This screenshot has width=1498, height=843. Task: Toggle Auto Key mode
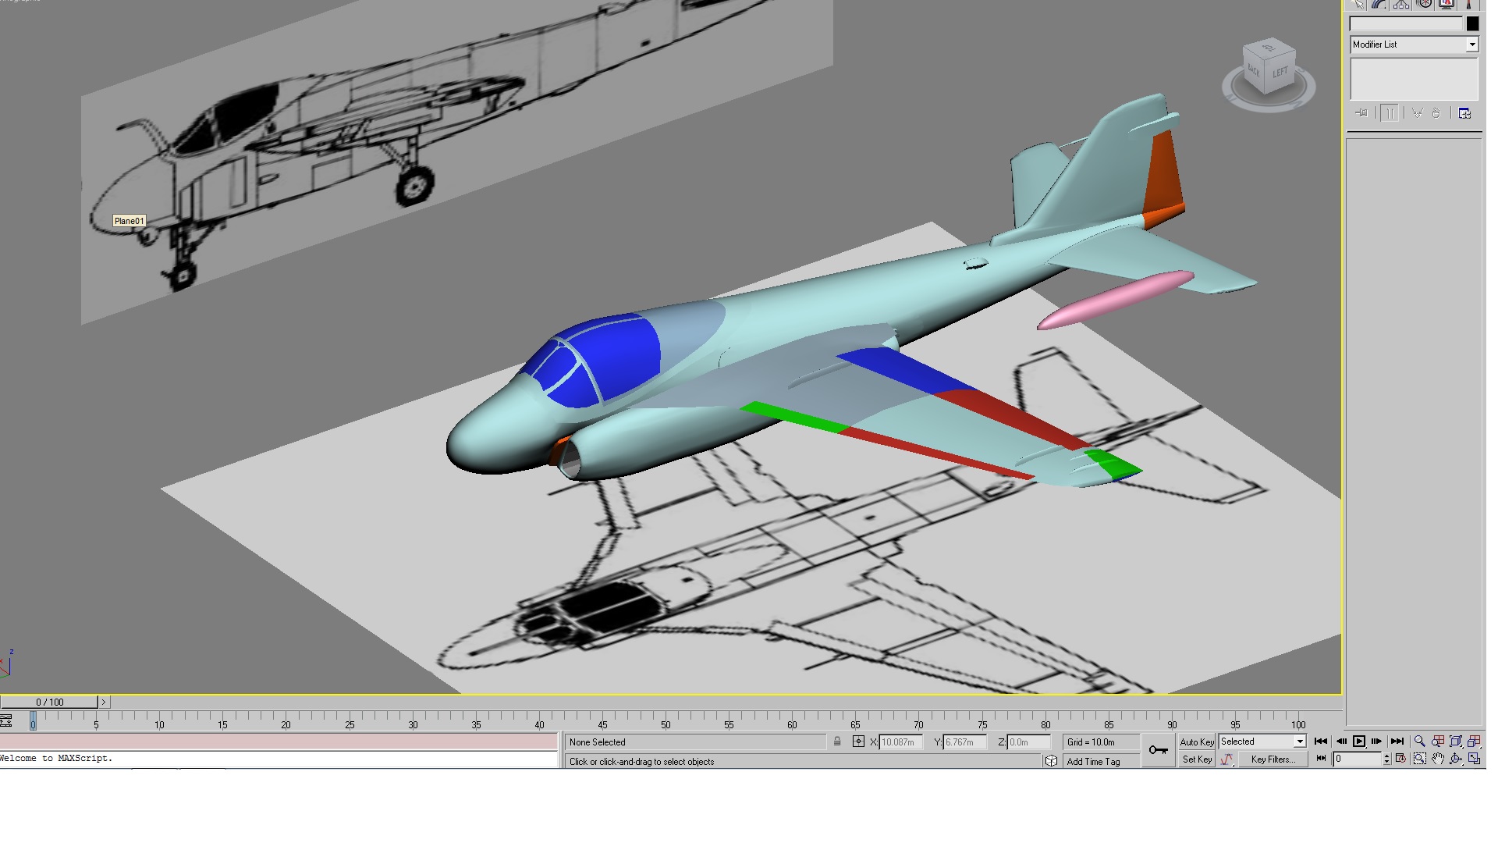click(1197, 742)
